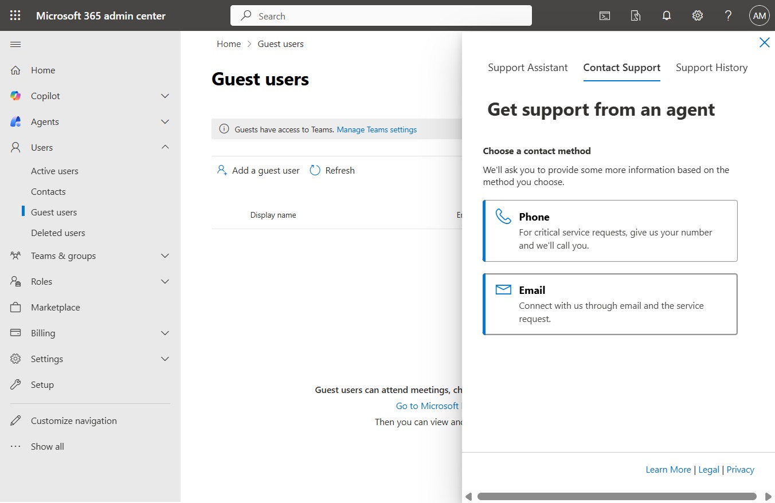Open Cloud Shell icon in header
The height and width of the screenshot is (503, 775).
pyautogui.click(x=605, y=16)
